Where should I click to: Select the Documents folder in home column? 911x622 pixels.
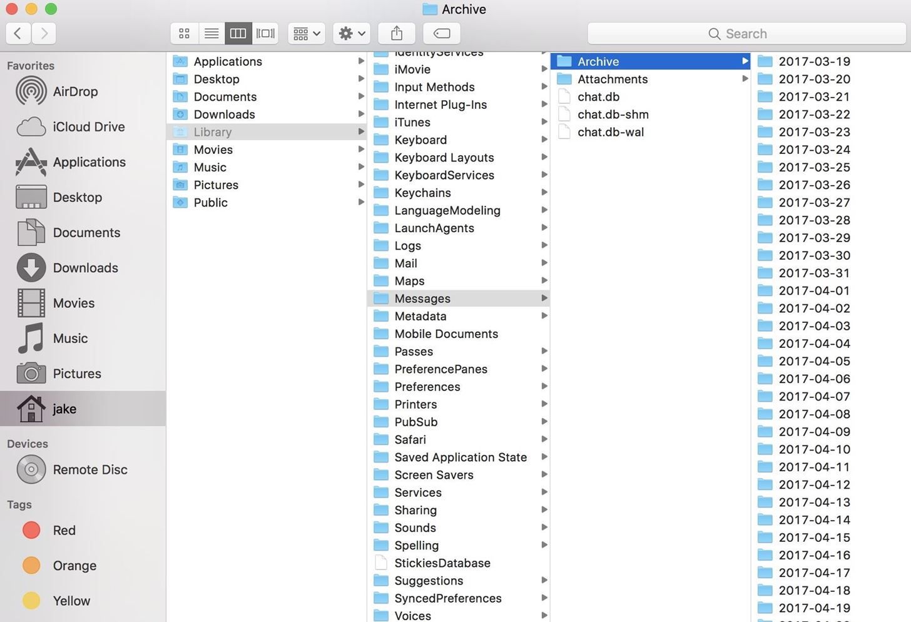click(225, 97)
